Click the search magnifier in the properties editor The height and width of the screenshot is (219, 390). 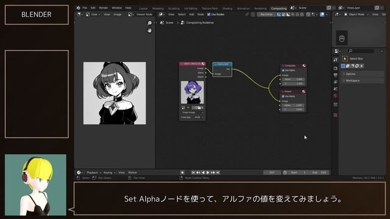click(x=351, y=51)
